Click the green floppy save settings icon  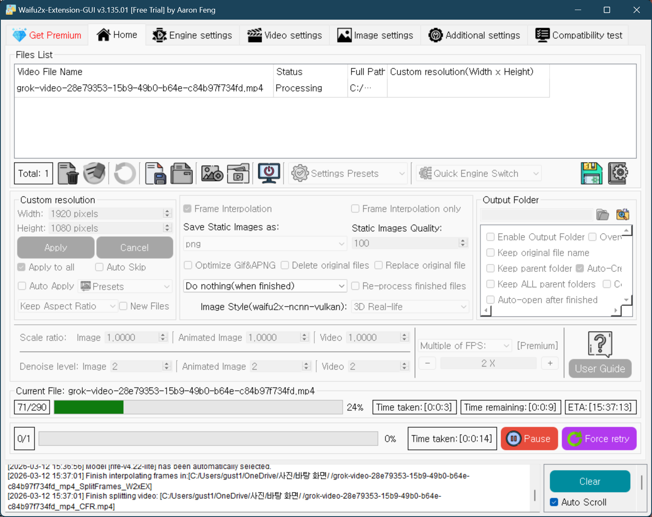pyautogui.click(x=592, y=173)
